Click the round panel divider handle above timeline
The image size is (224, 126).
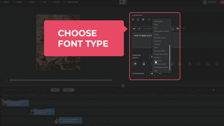click(x=123, y=86)
